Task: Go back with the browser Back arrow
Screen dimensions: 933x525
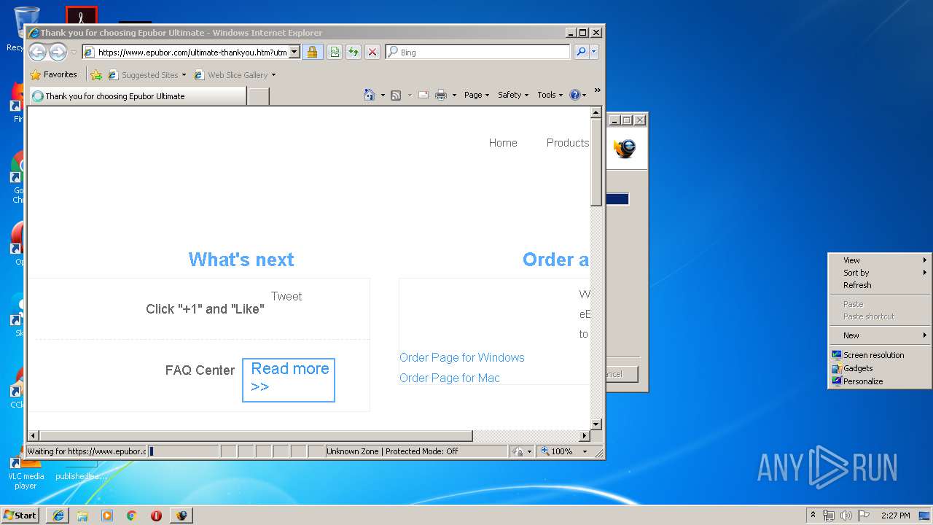Action: (37, 52)
